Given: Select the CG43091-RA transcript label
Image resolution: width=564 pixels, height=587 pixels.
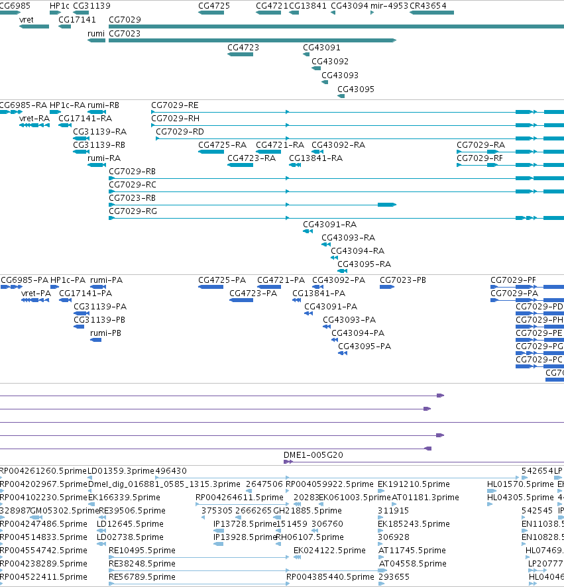Looking at the screenshot, I should pos(329,224).
